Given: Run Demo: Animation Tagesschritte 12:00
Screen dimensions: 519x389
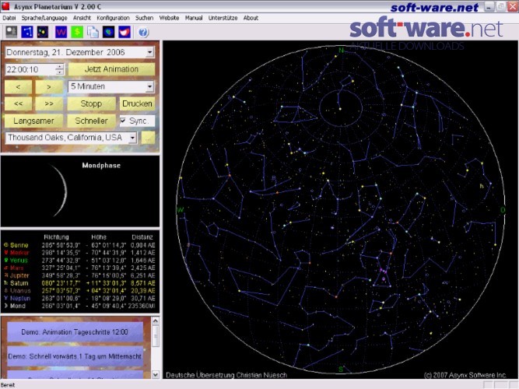Looking at the screenshot, I should 75,331.
